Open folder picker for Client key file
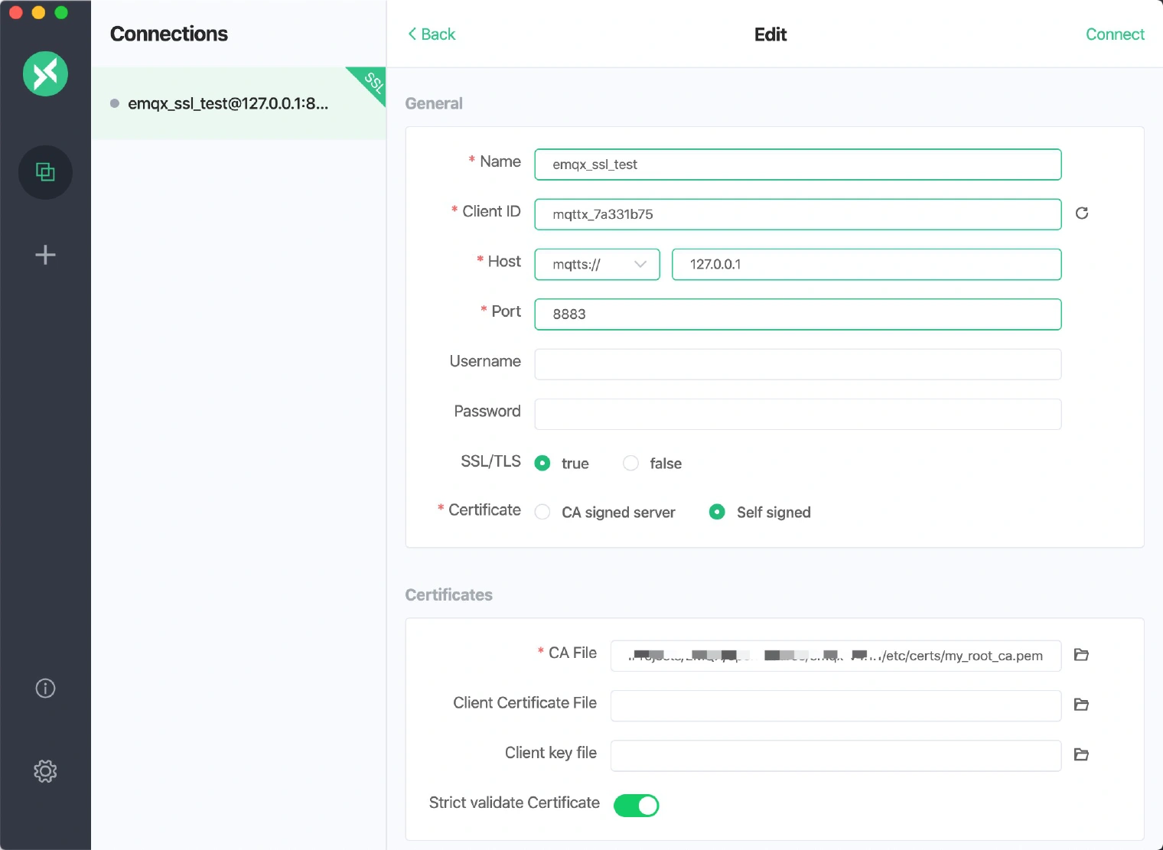Viewport: 1163px width, 850px height. pos(1081,754)
